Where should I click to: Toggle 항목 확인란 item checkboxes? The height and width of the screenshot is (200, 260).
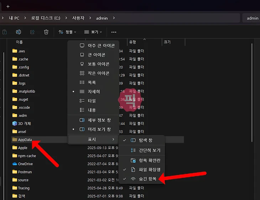point(142,160)
